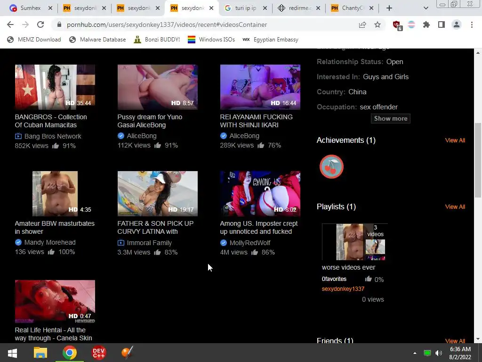Screen dimensions: 482x362
Task: Close the redirme tab
Action: [318, 8]
